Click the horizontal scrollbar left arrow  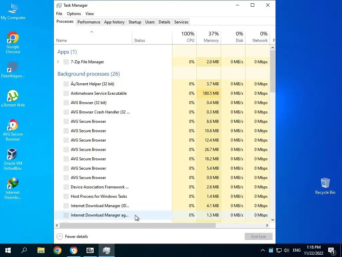[x=57, y=225]
